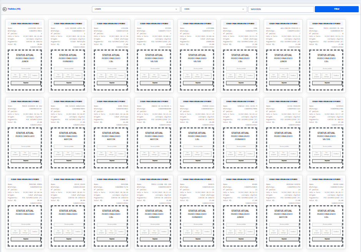Click Imprimir on order 16 card
The height and width of the screenshot is (252, 361).
click(327, 161)
